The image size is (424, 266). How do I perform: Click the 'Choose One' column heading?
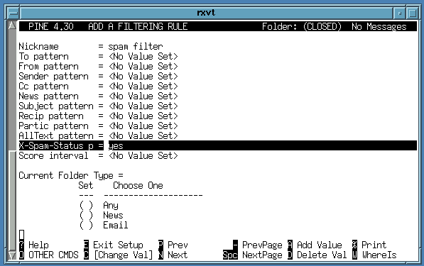(138, 186)
